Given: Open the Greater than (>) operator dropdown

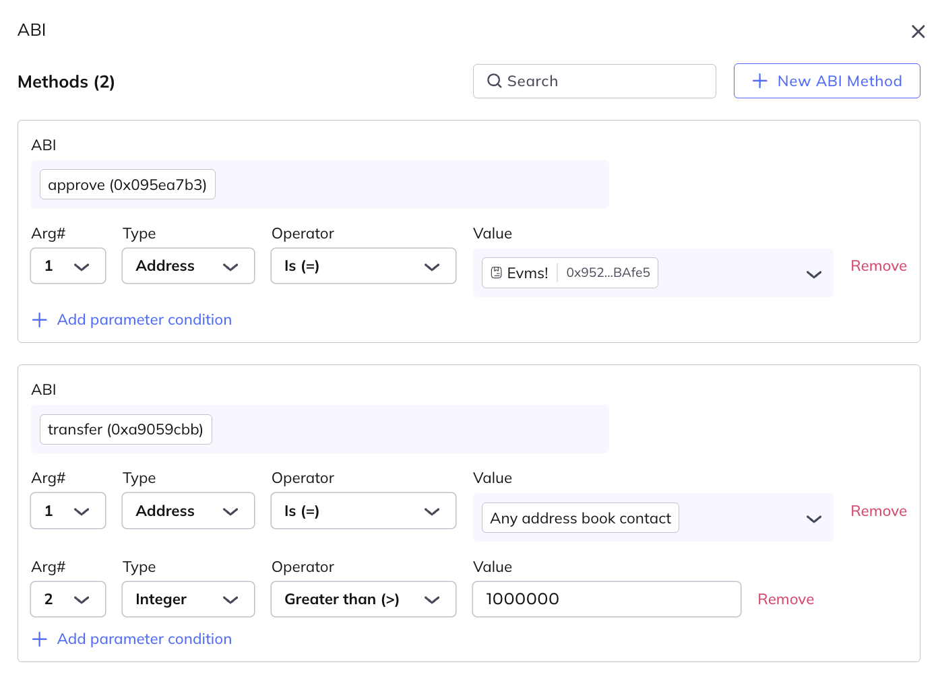Looking at the screenshot, I should tap(363, 600).
